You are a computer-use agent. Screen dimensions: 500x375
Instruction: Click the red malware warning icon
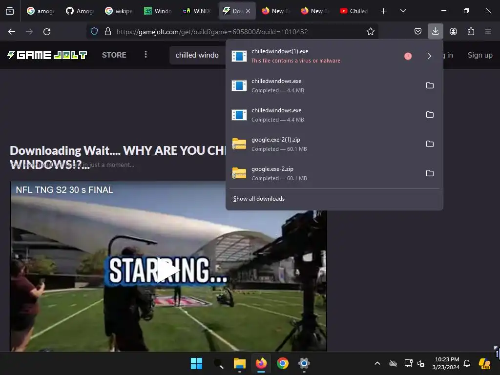(408, 56)
